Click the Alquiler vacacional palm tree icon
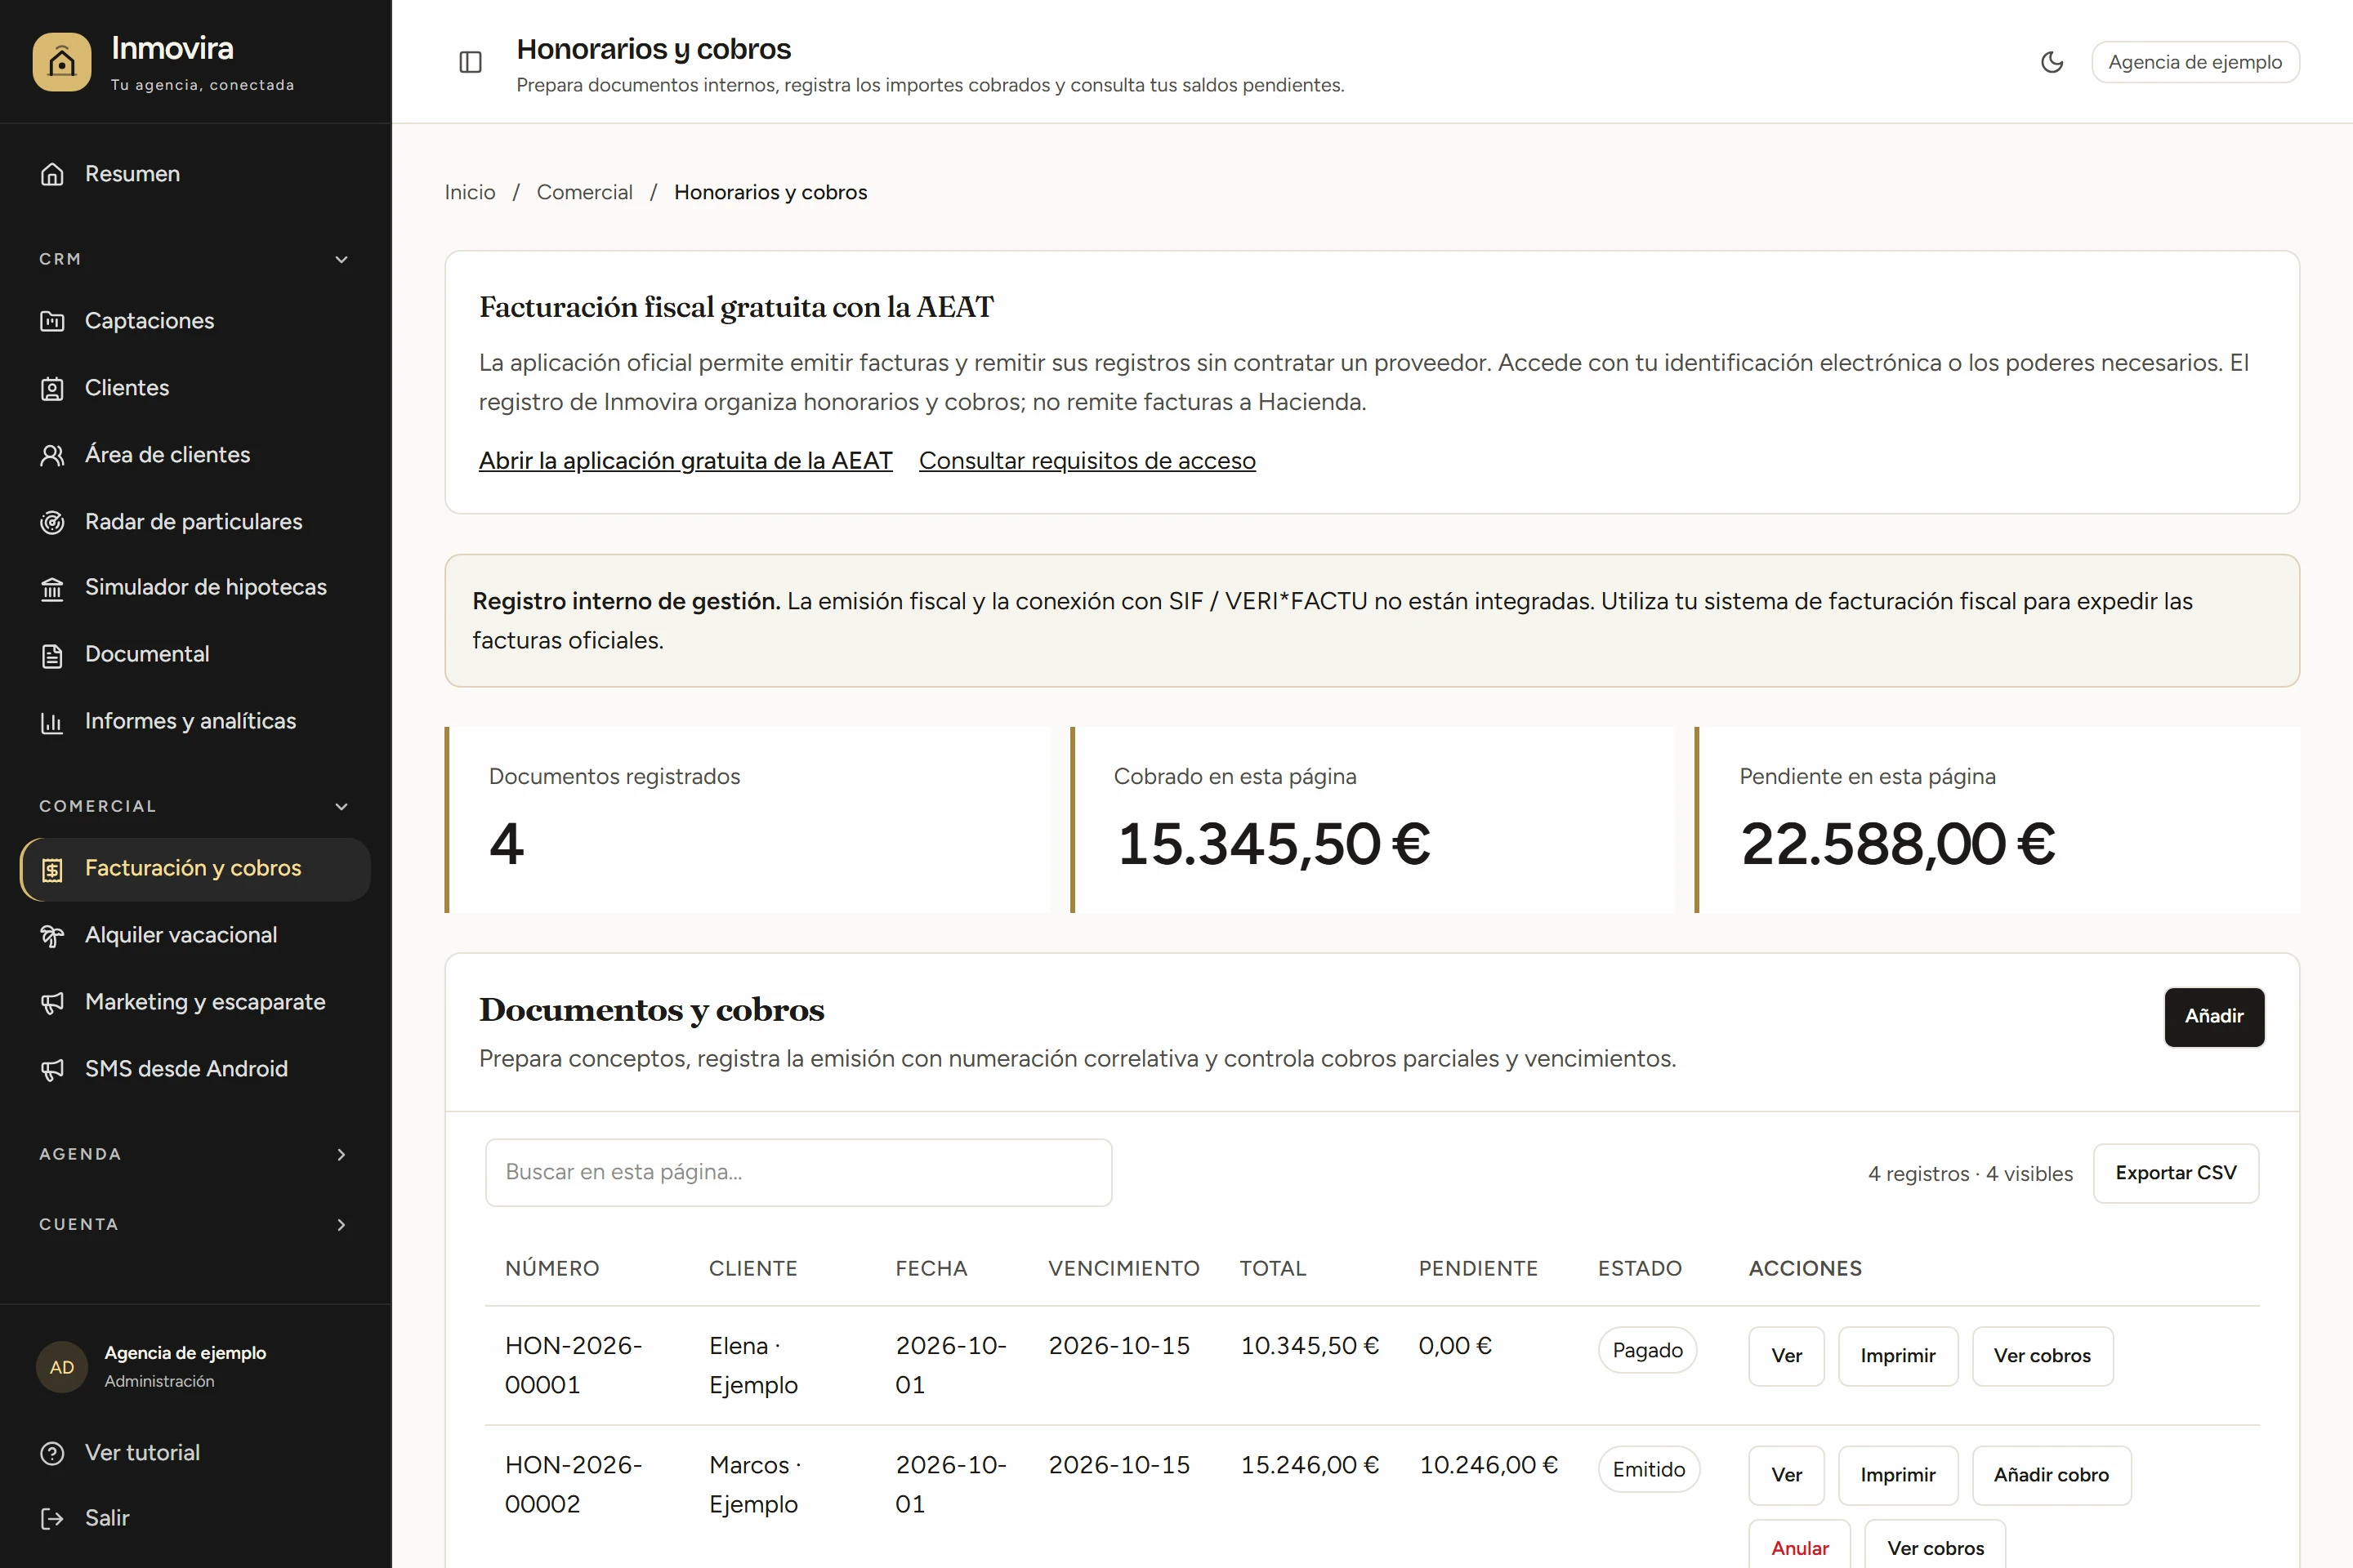The image size is (2353, 1568). pos(52,936)
